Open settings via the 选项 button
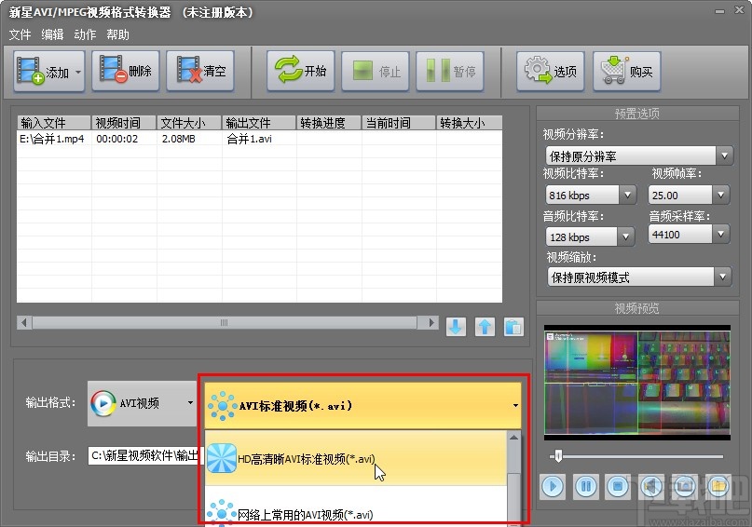The width and height of the screenshot is (752, 527). (551, 72)
